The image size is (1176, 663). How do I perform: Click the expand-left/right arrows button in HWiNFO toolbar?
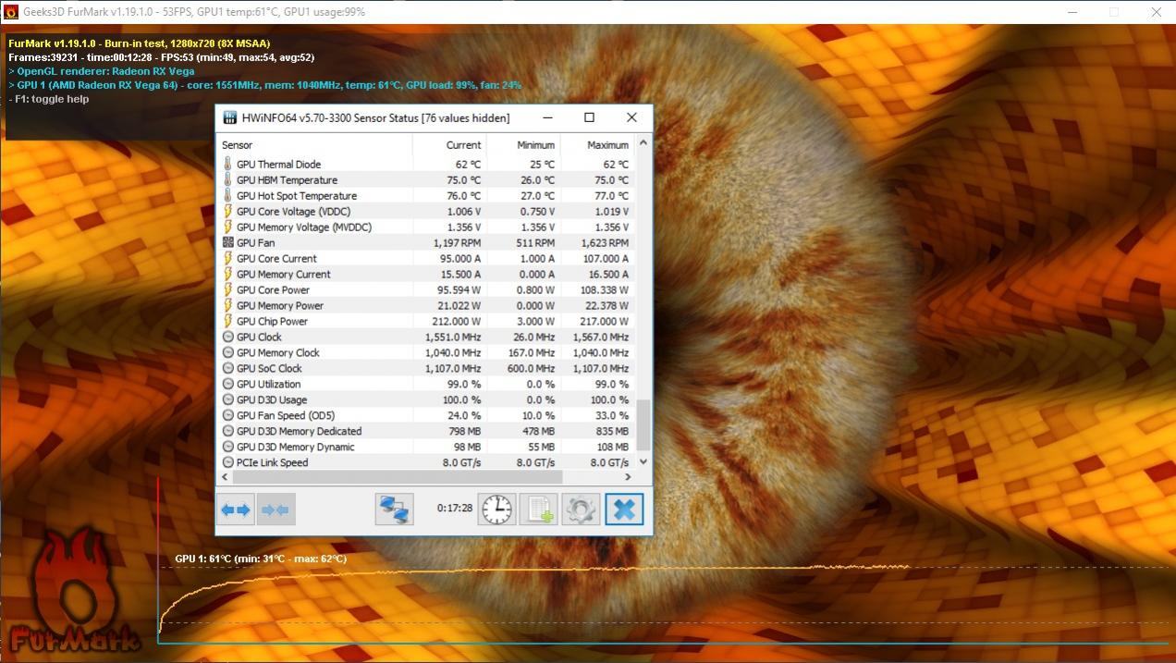(x=235, y=510)
